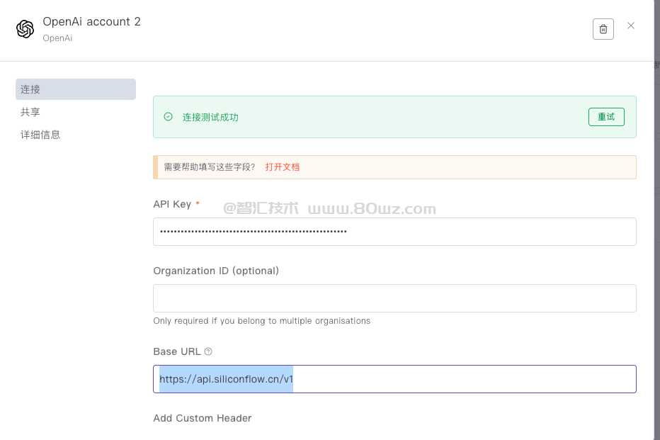
Task: Click the API Key field label
Action: 172,204
